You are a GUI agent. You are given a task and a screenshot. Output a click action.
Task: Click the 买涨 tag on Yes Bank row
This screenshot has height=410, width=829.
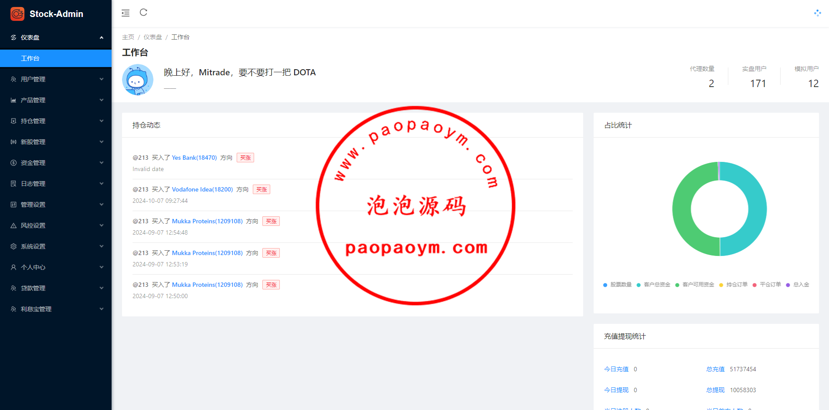245,158
